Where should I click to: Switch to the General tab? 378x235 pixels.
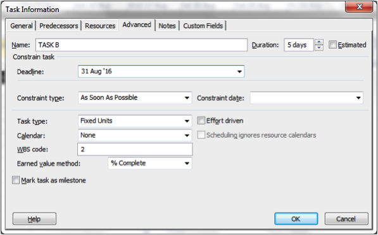coord(22,26)
